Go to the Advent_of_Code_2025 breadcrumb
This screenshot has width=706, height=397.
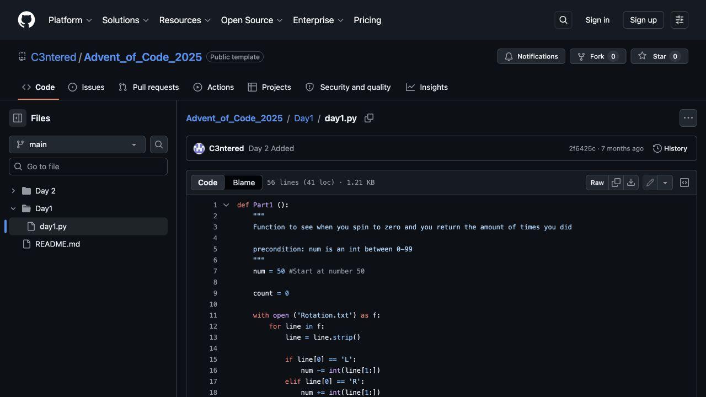(x=234, y=118)
